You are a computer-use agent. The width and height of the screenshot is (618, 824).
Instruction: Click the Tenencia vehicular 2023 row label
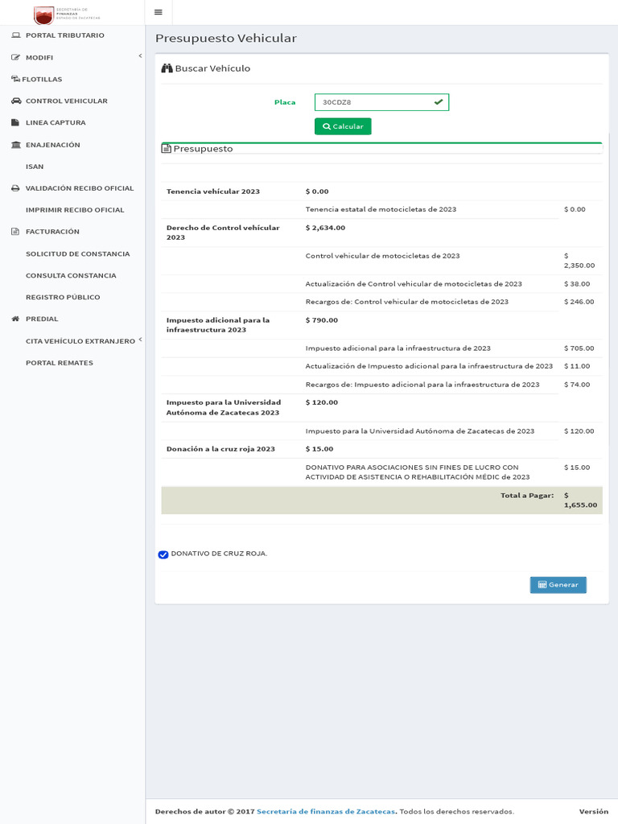pos(212,192)
